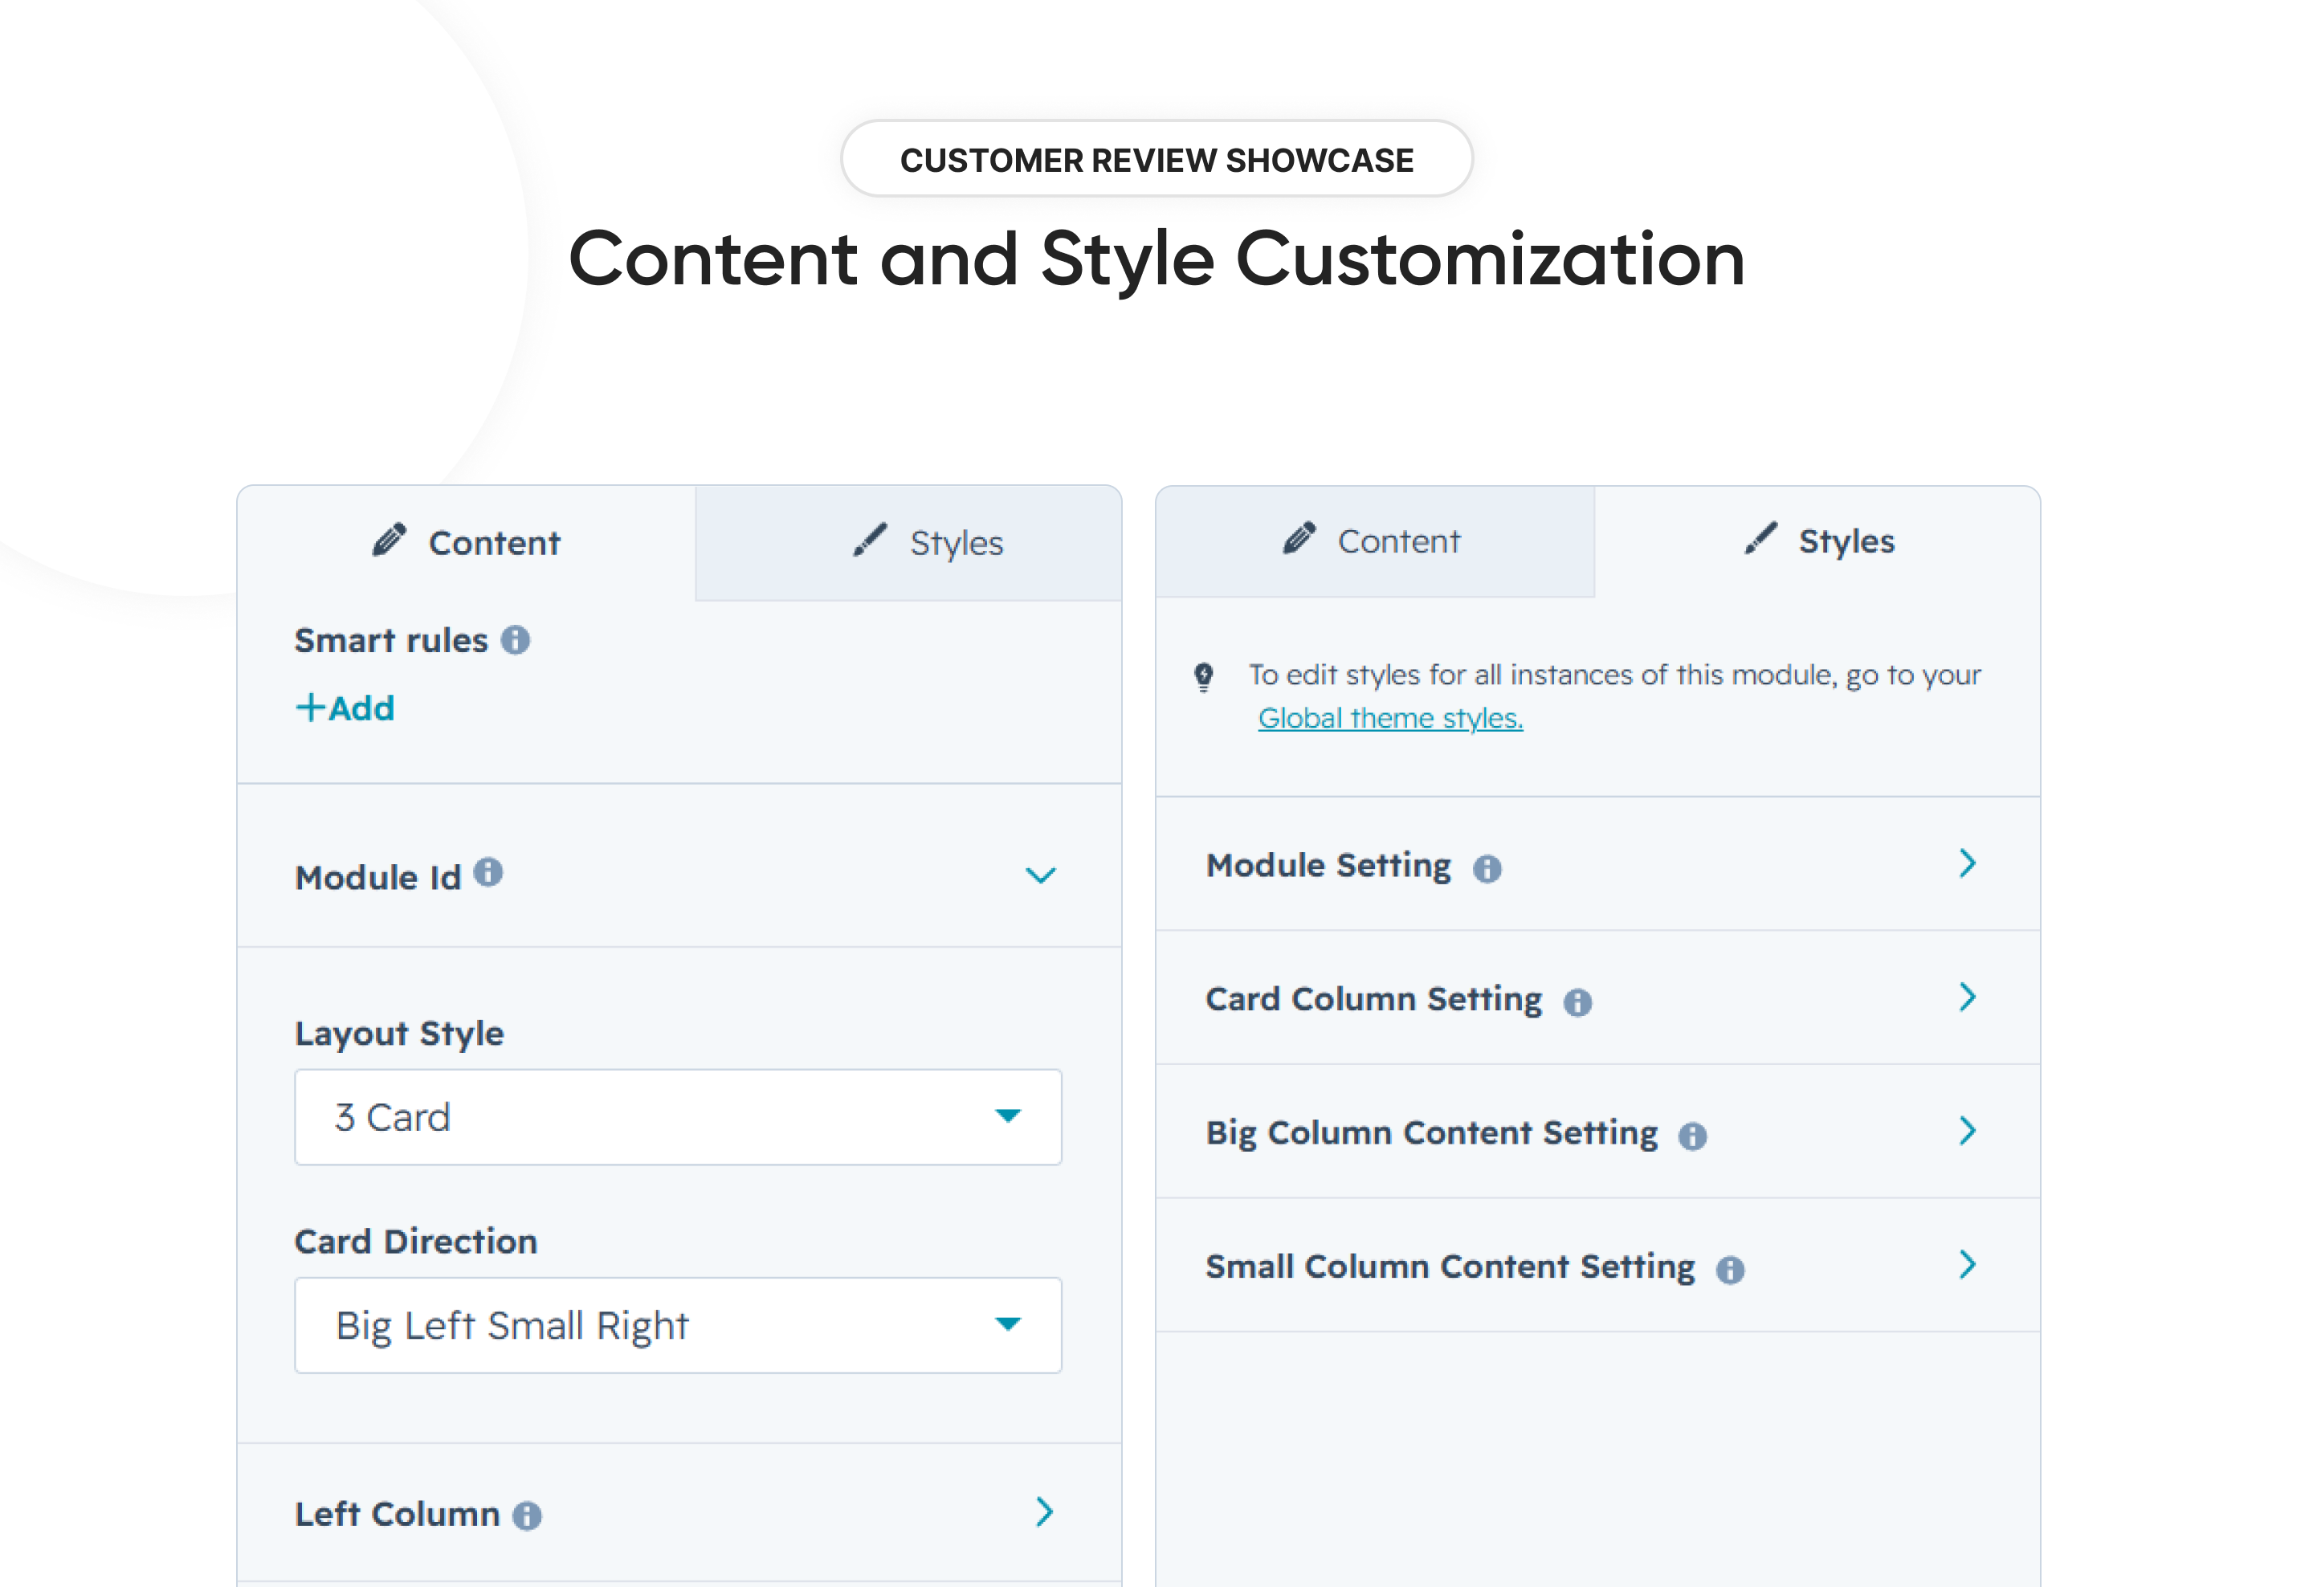Select the Styles tab in right panel
This screenshot has height=1587, width=2313.
click(1817, 541)
